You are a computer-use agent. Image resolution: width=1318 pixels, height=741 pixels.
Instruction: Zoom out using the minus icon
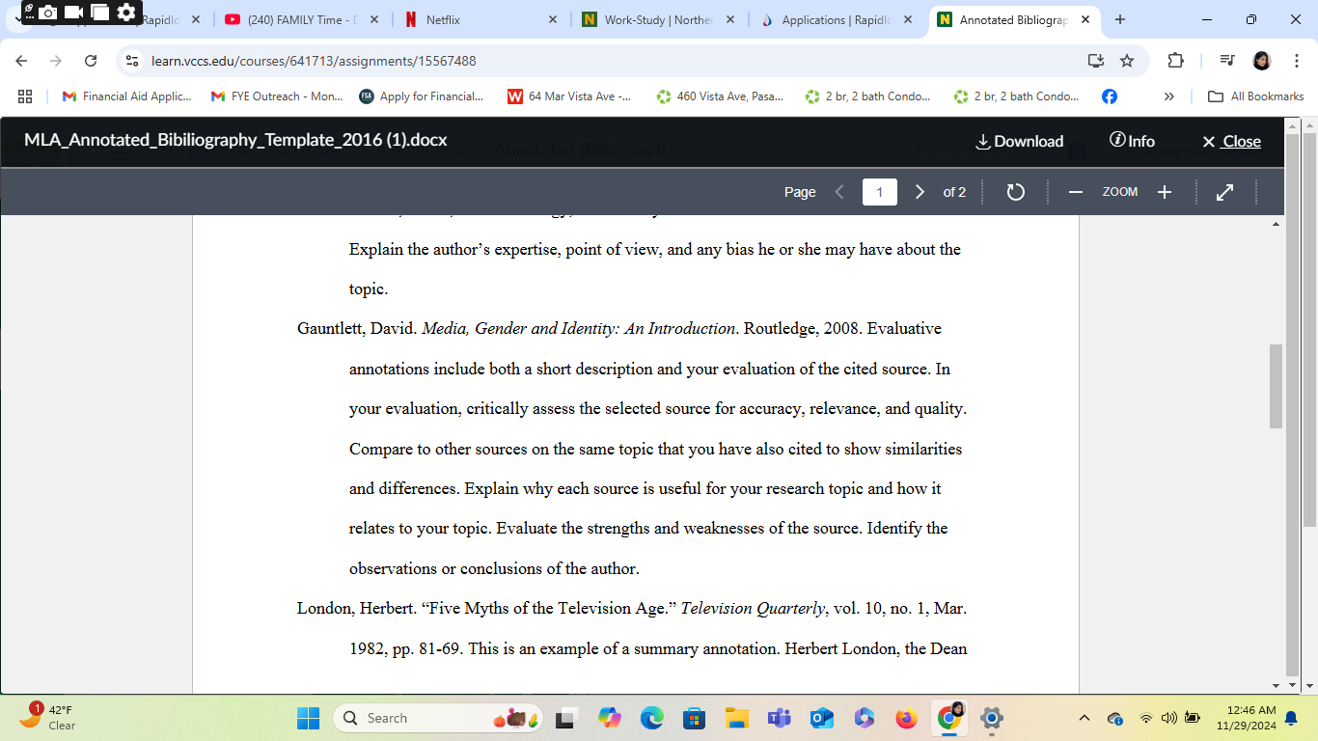coord(1075,191)
